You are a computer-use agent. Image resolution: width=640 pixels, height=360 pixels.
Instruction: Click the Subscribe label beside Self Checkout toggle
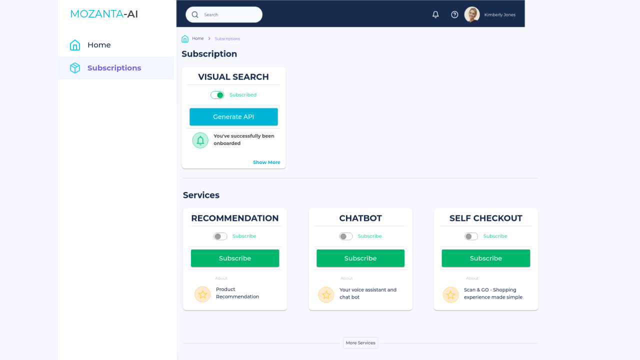click(495, 236)
